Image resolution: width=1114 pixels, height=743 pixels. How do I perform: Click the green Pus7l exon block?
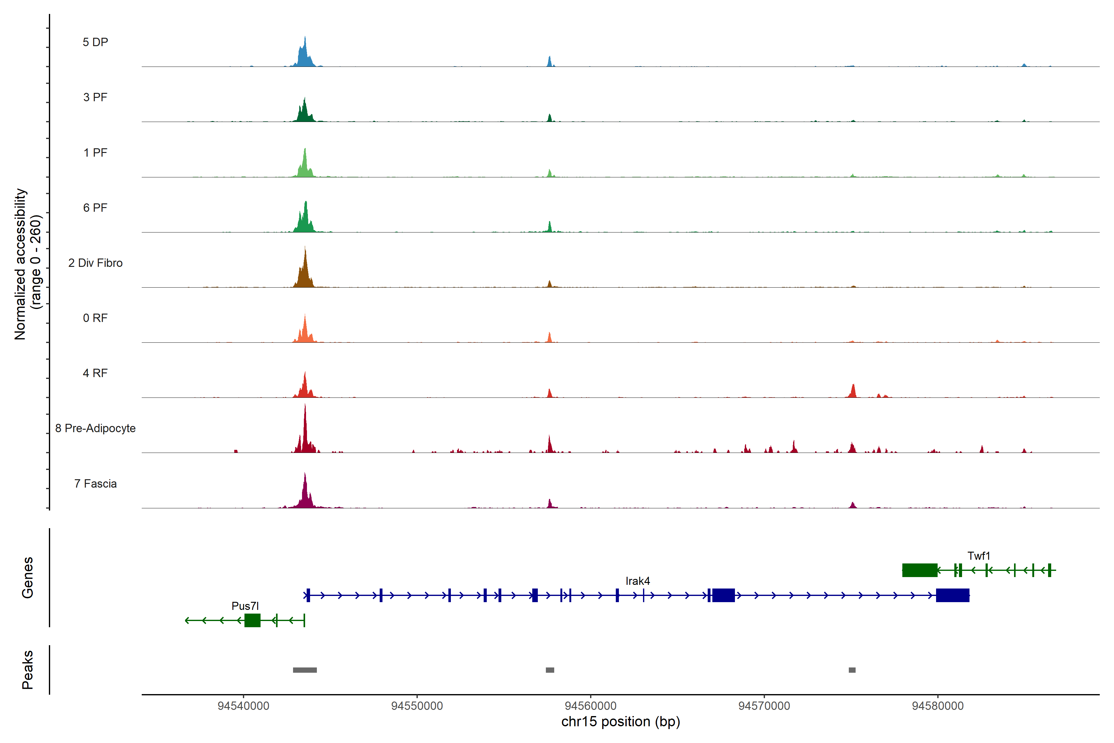tap(252, 620)
